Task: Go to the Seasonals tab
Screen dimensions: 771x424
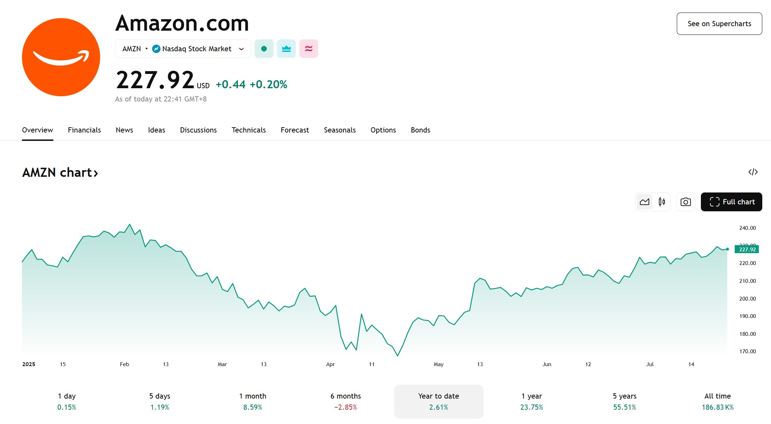Action: [340, 130]
